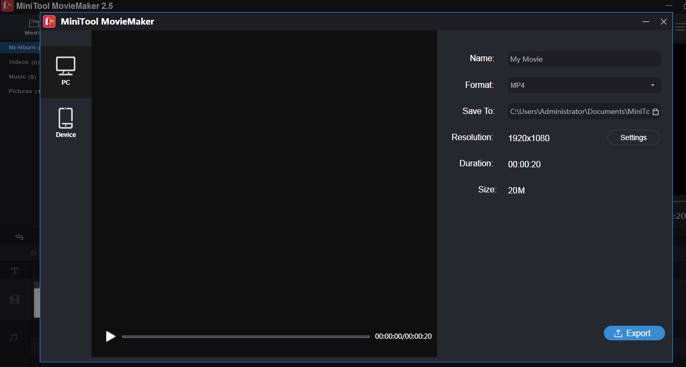The image size is (686, 367).
Task: Click the music track note icon
Action: click(14, 337)
